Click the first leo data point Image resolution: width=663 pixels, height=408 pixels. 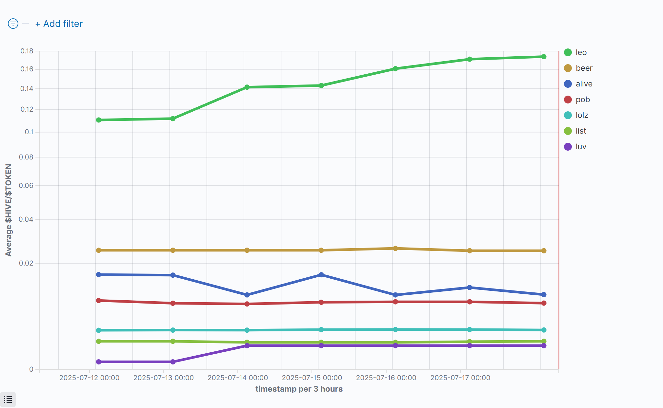99,120
